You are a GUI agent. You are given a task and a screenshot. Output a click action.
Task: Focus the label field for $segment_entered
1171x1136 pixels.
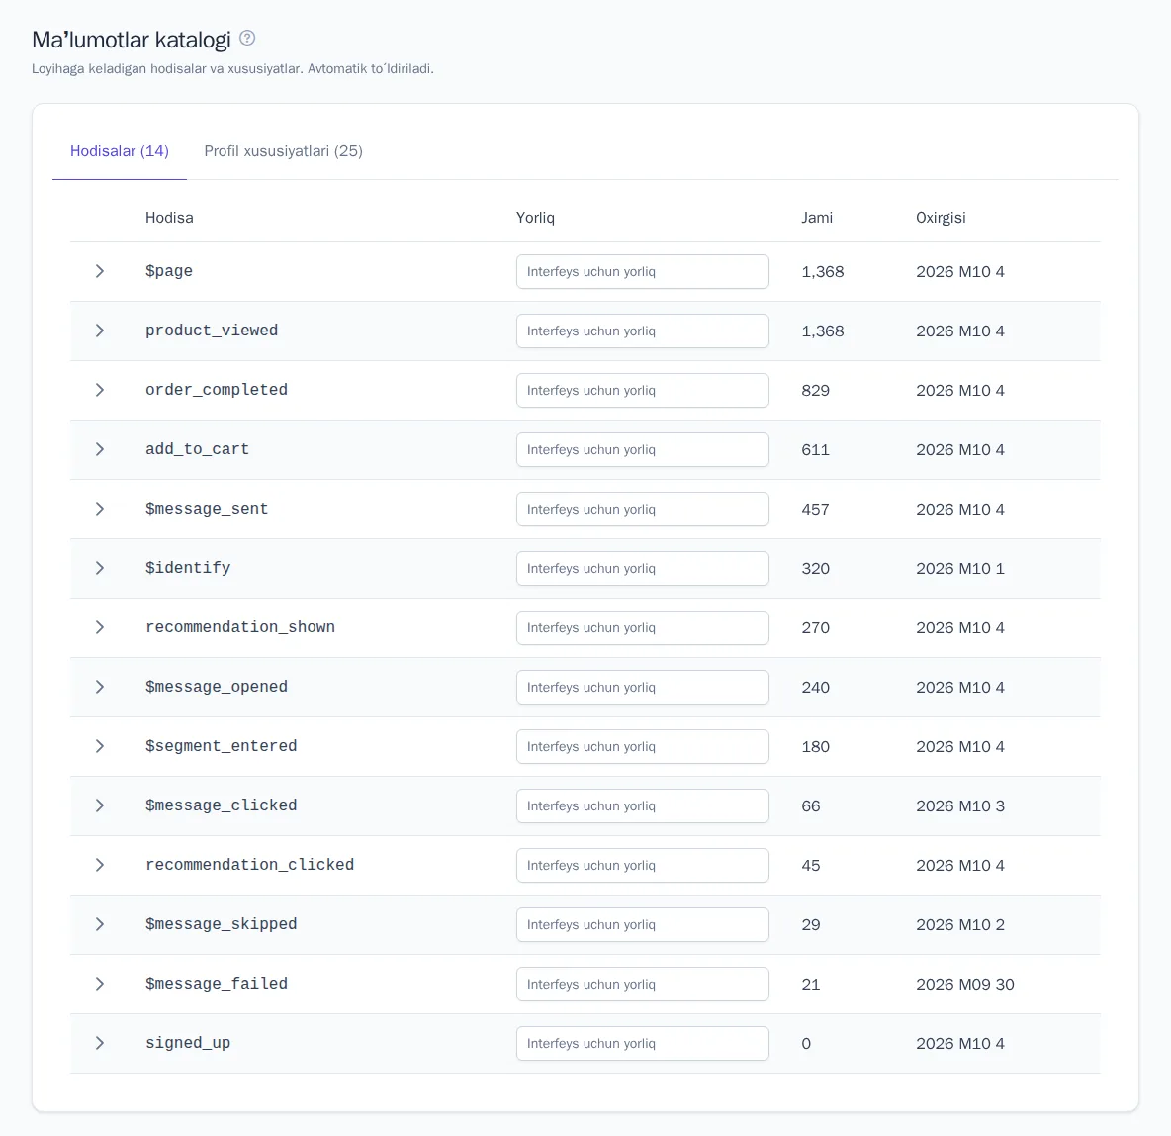coord(642,747)
